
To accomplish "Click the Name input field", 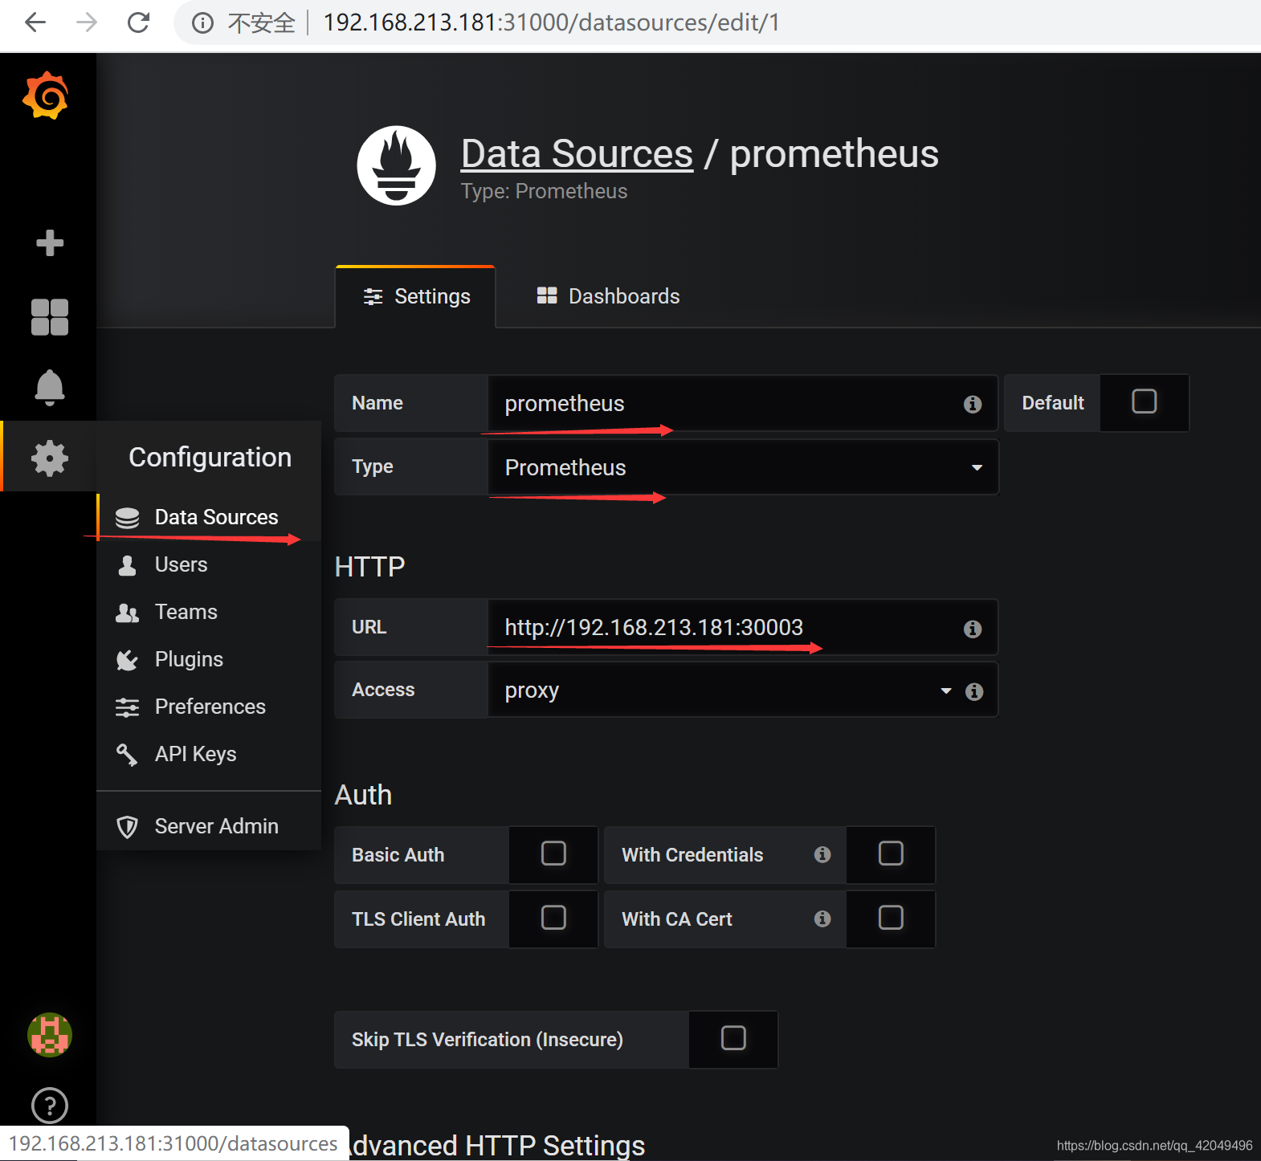I will 742,403.
